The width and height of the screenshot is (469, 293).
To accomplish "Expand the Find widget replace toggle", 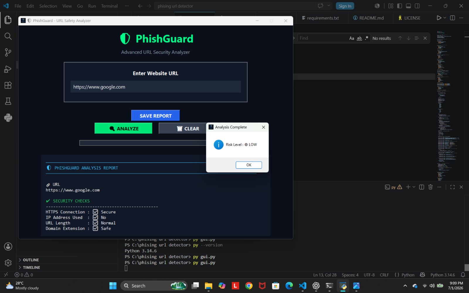I will [x=294, y=38].
